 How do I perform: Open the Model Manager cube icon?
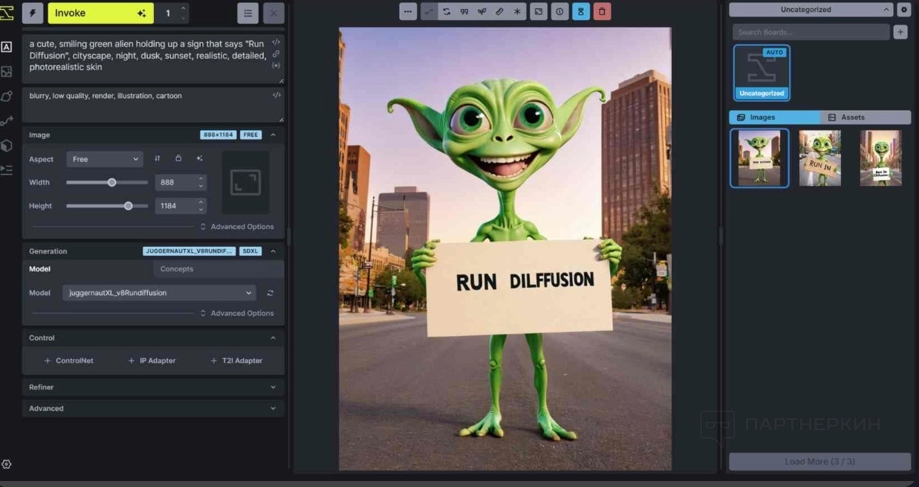pos(7,146)
